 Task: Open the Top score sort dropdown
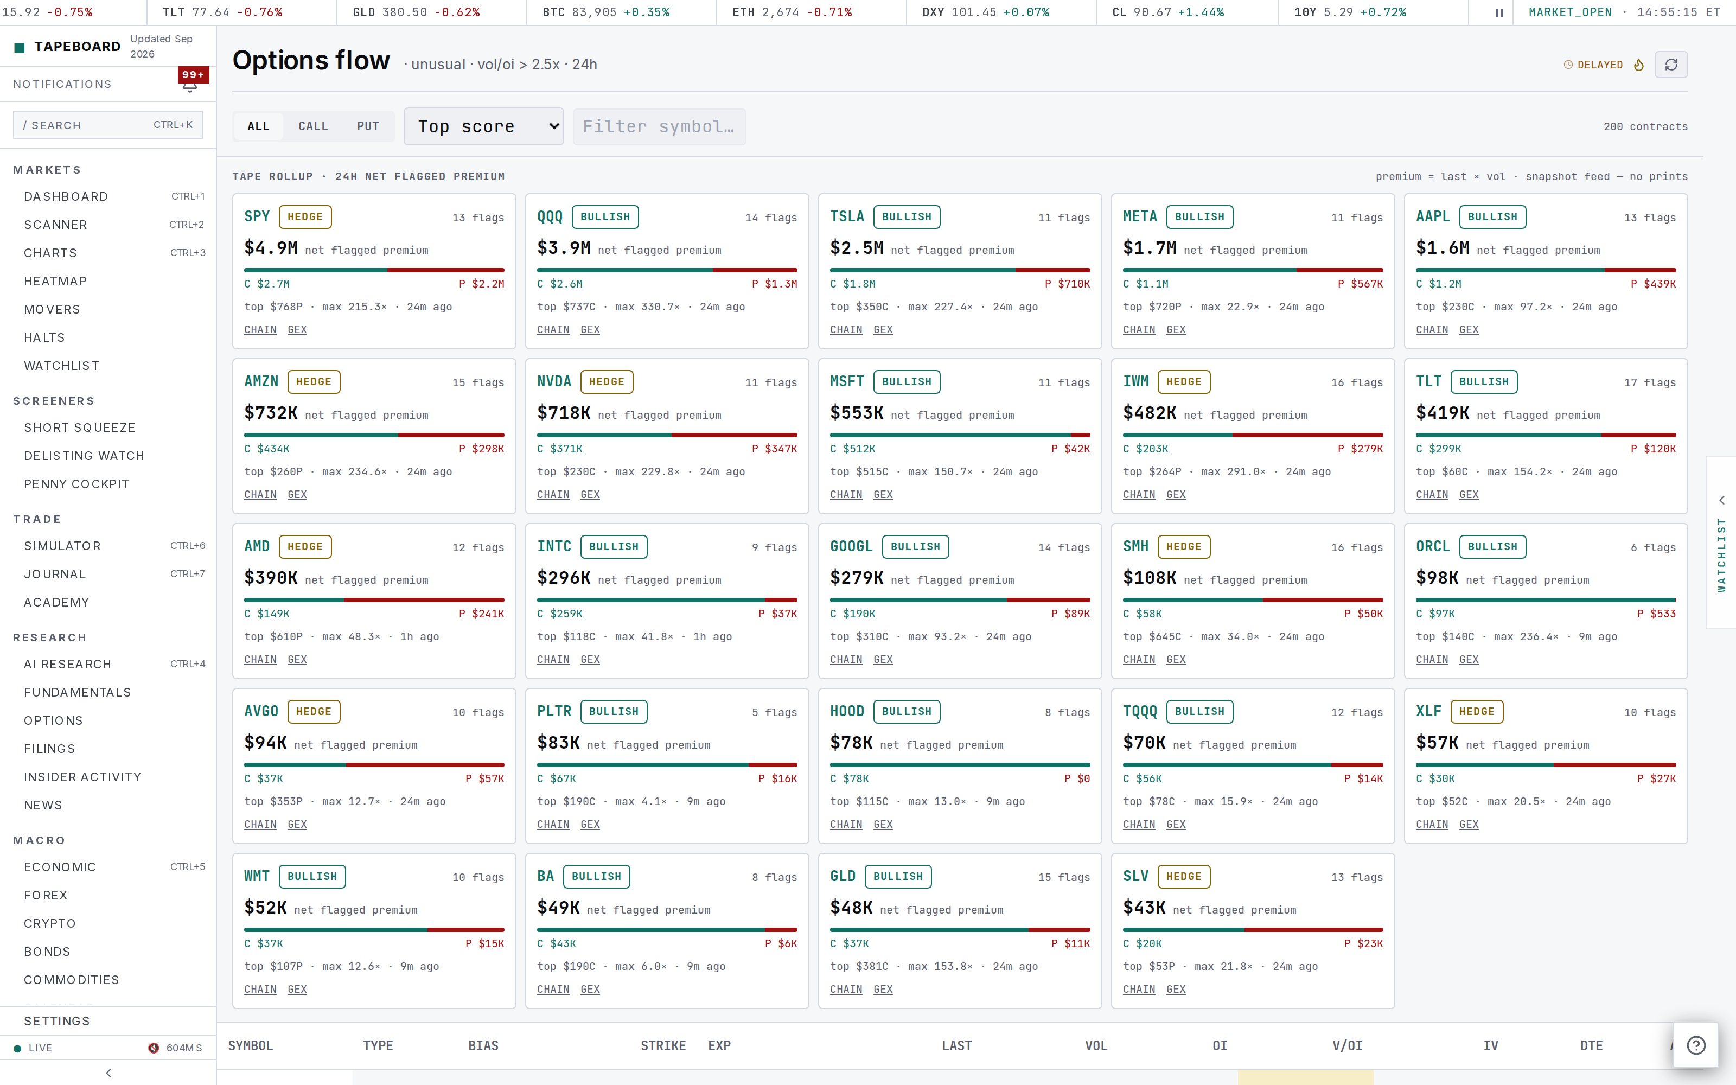[483, 126]
